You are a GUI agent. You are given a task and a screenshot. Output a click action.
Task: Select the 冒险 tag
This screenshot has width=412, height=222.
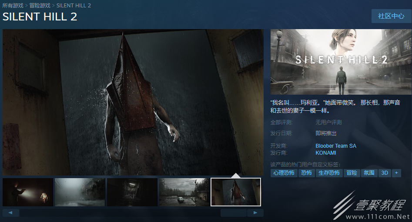click(352, 173)
